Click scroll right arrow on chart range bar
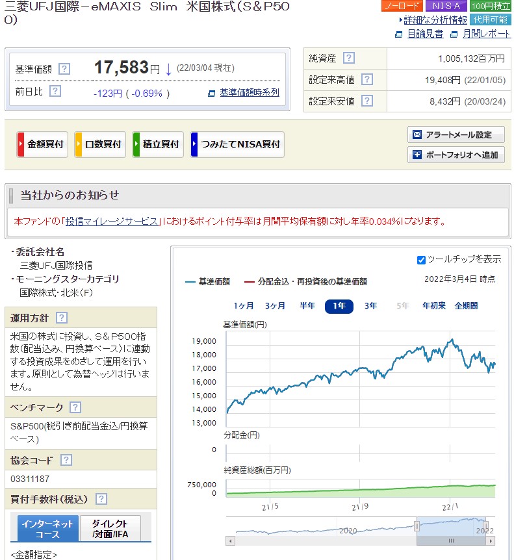 [x=491, y=541]
